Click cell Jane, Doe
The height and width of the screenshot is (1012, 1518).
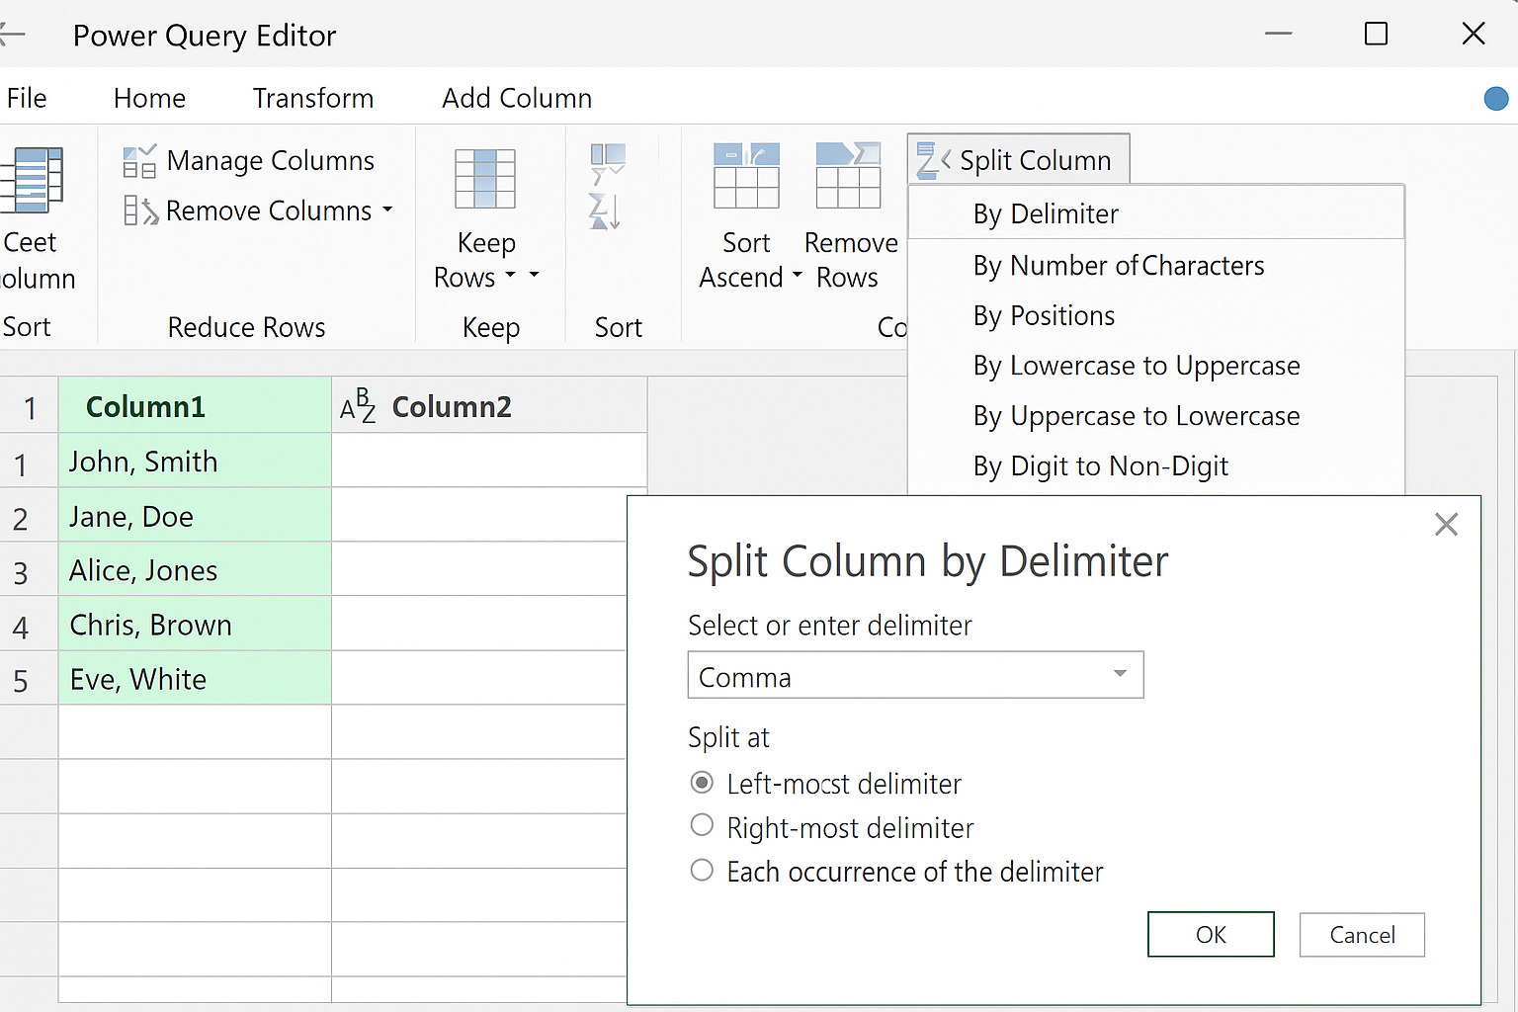(195, 515)
